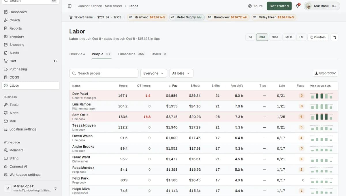346x196 pixels.
Task: Click Valley Fresh vendor chip
Action: click(x=274, y=17)
